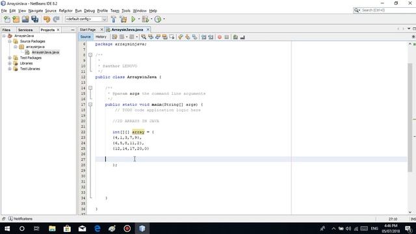The image size is (416, 234).
Task: Open the Profile Project dropdown arrow
Action: (164, 19)
